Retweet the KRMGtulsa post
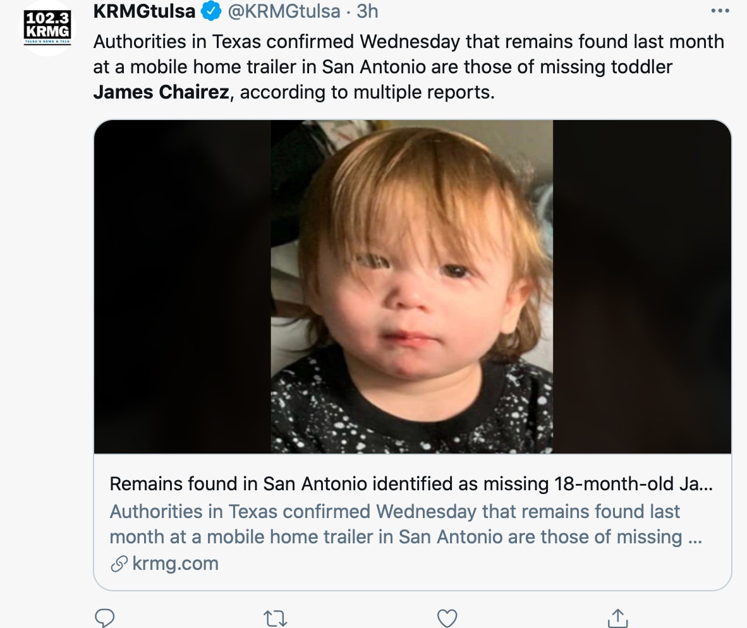The image size is (747, 628). (x=276, y=618)
